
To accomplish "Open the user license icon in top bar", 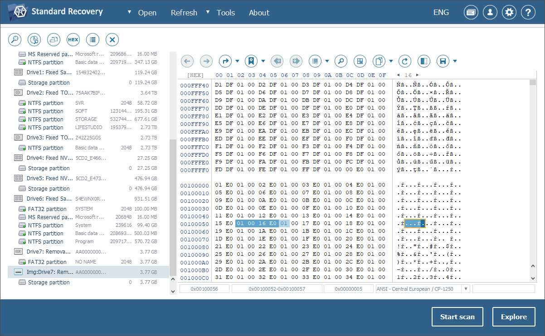I will [x=490, y=13].
